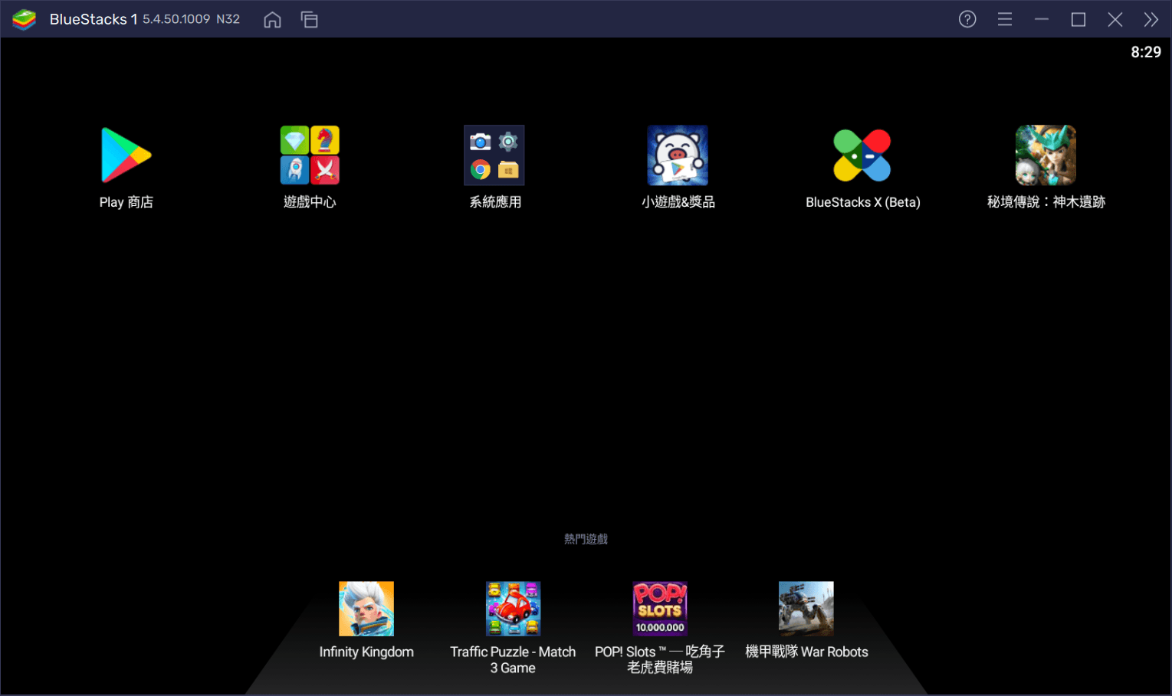Viewport: 1172px width, 696px height.
Task: Open the hamburger settings menu
Action: [1005, 19]
